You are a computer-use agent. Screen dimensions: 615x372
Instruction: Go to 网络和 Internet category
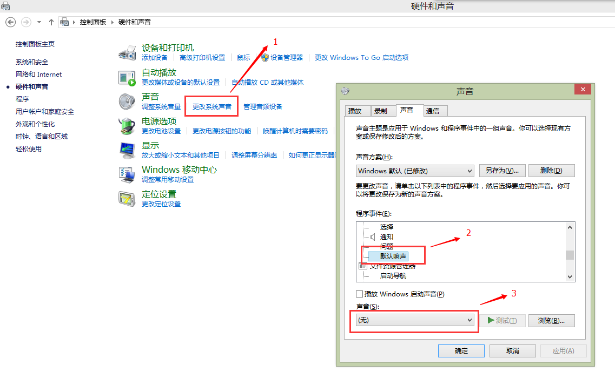tap(38, 75)
